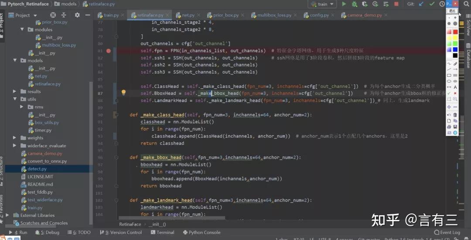Toggle code folding at line 90 def
Screen dimensions: 471x240
[116, 115]
